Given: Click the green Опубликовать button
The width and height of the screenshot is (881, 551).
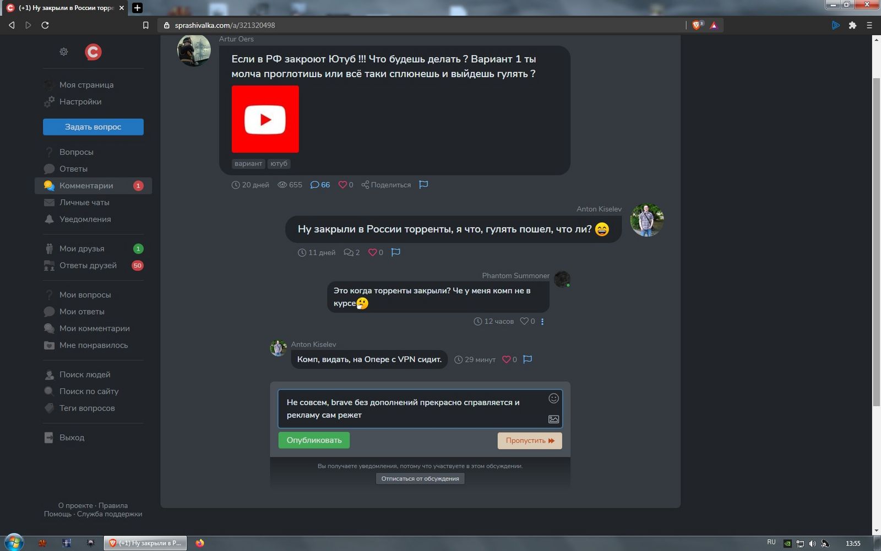Looking at the screenshot, I should pyautogui.click(x=314, y=440).
